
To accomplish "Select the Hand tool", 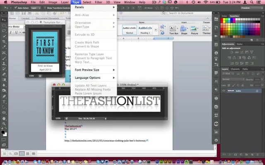I will (4, 118).
